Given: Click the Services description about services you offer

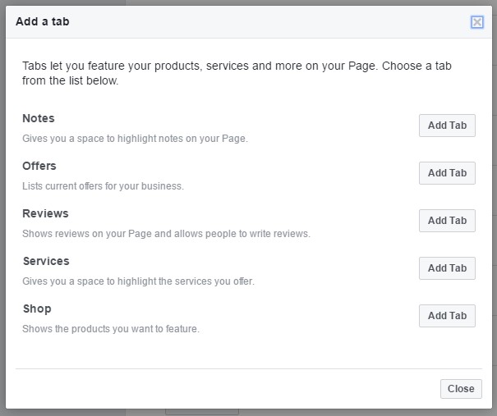Looking at the screenshot, I should pos(138,281).
